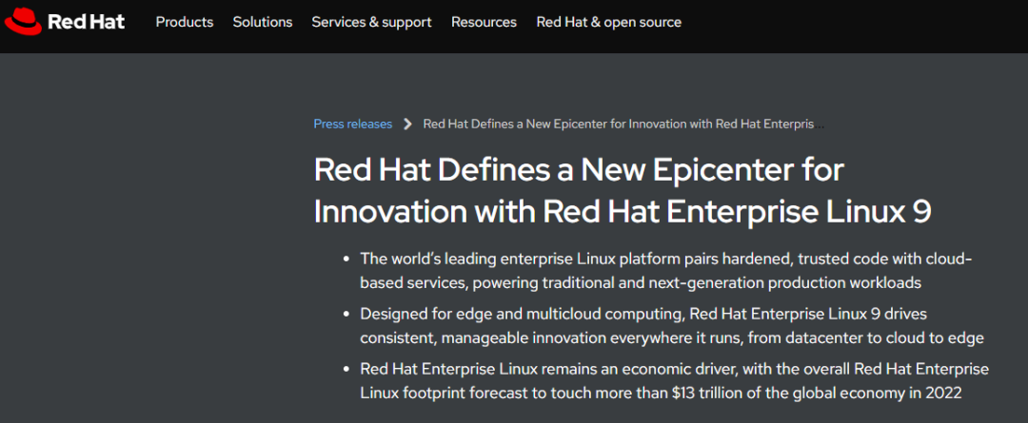Click bullet dot before 'The world's leading'
This screenshot has width=1028, height=423.
[345, 260]
